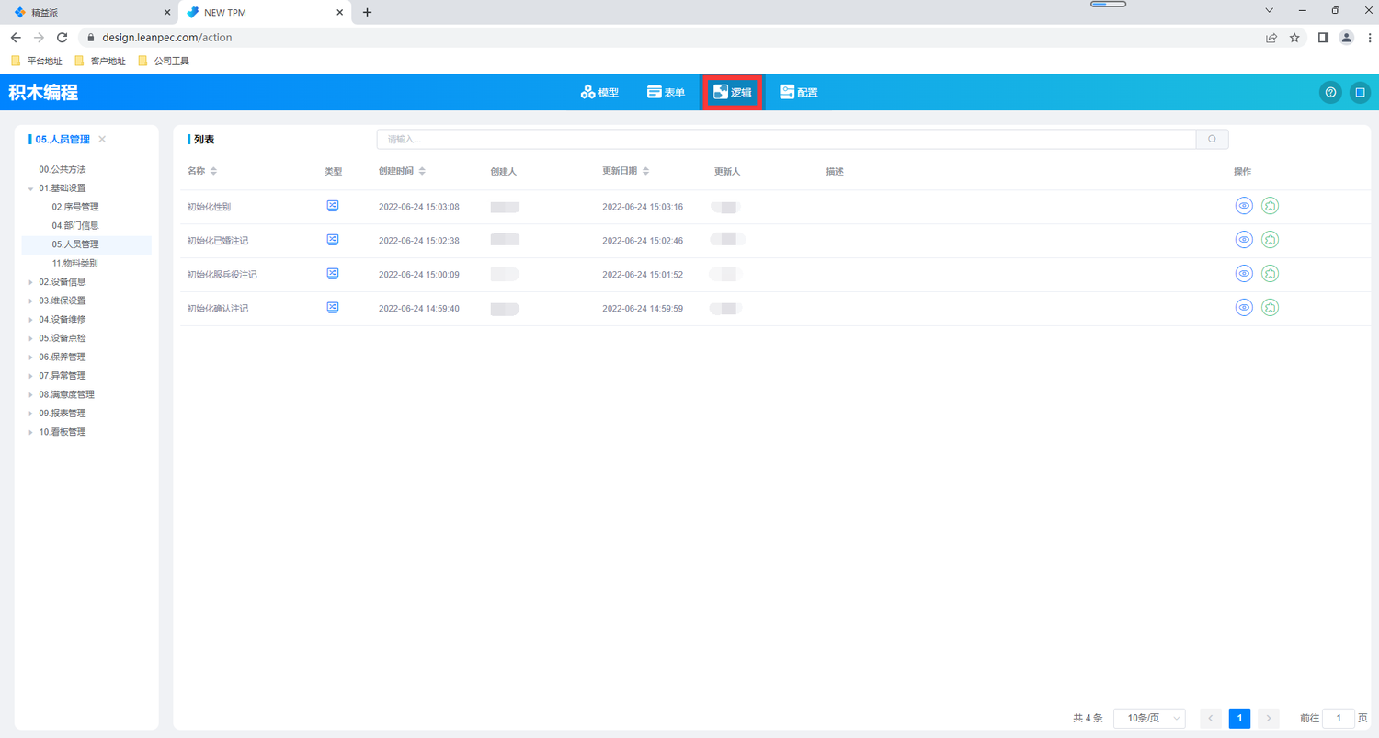The height and width of the screenshot is (738, 1379).
Task: Switch to the 配置 tab
Action: pyautogui.click(x=798, y=92)
